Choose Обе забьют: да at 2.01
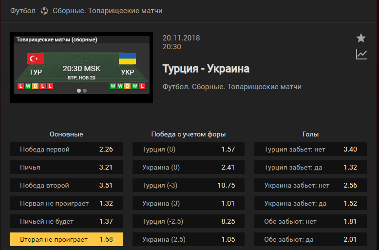Screen dimensions: 379x250 [x=311, y=239]
